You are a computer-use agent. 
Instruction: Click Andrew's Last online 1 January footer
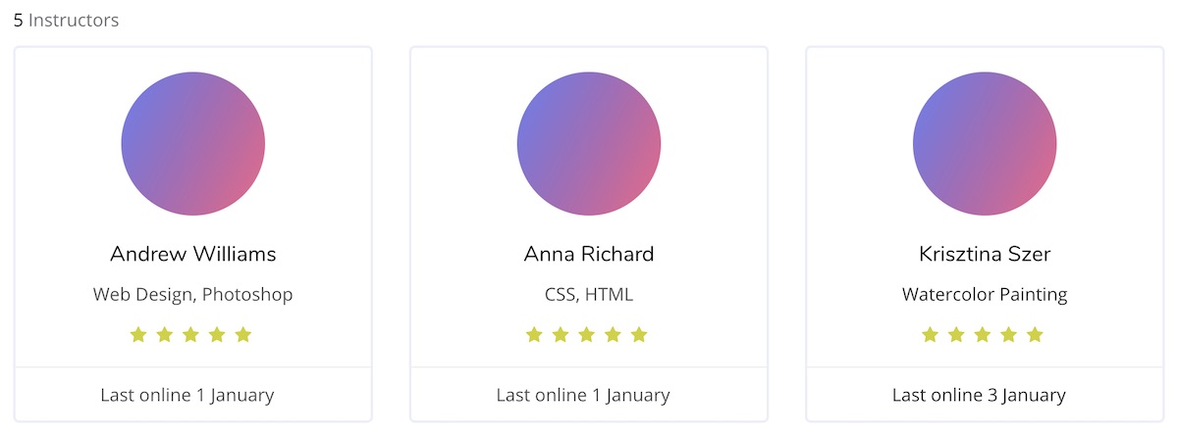(187, 396)
